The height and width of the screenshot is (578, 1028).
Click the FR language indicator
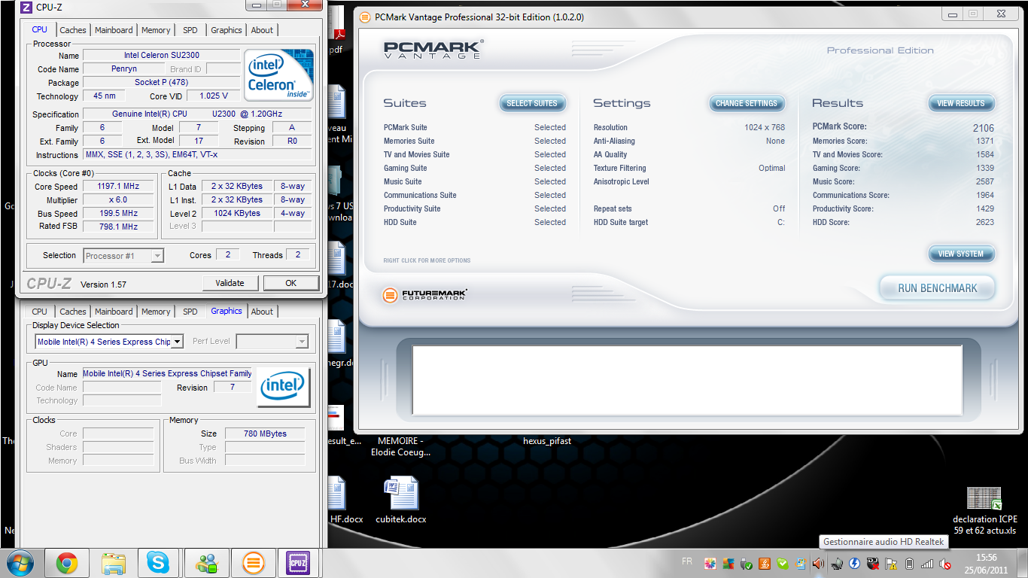click(x=687, y=561)
